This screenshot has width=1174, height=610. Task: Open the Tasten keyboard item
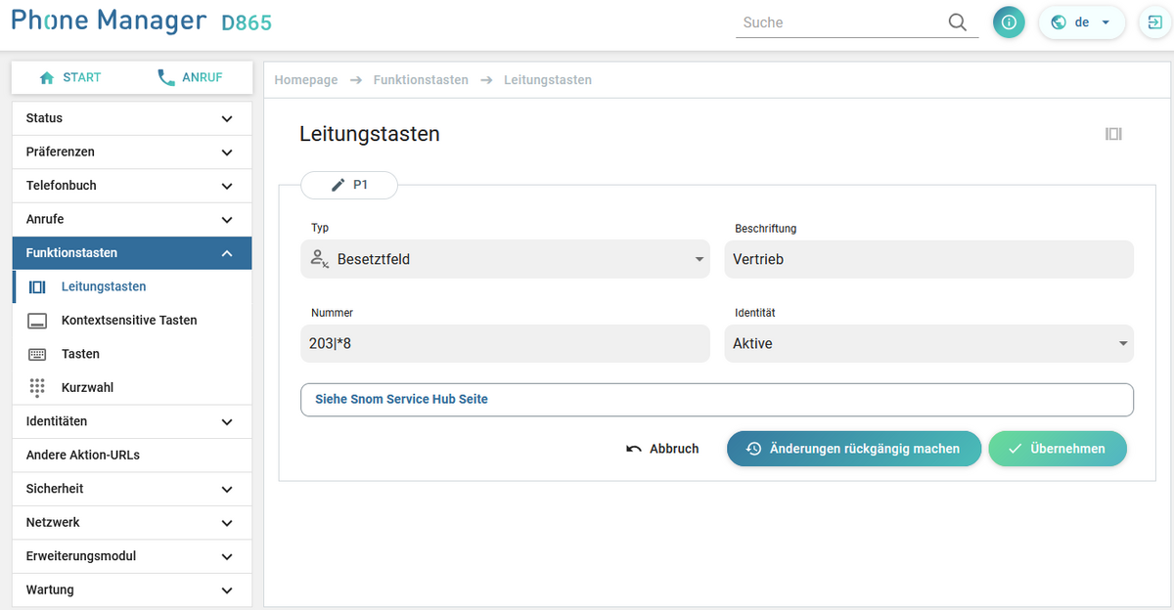tap(80, 354)
